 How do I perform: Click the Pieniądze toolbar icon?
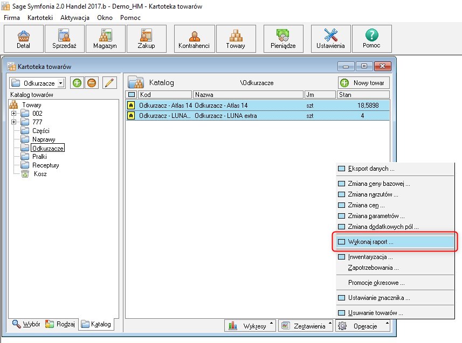283,39
